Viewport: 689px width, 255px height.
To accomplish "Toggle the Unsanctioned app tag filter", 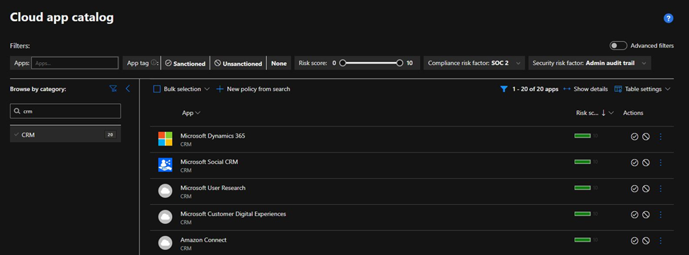I will (x=238, y=63).
